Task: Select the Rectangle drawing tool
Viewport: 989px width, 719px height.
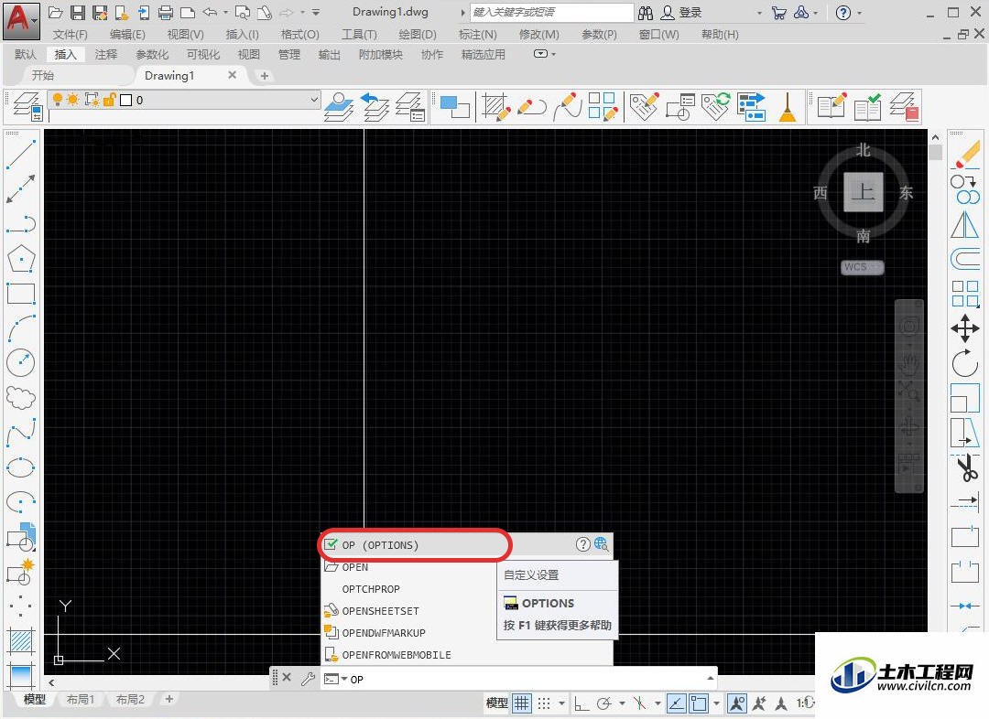Action: tap(21, 293)
